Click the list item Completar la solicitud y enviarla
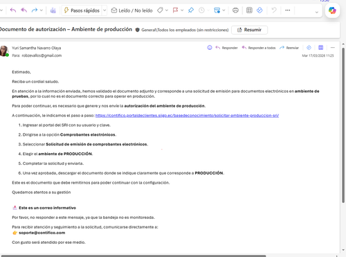This screenshot has width=346, height=257. point(53,163)
